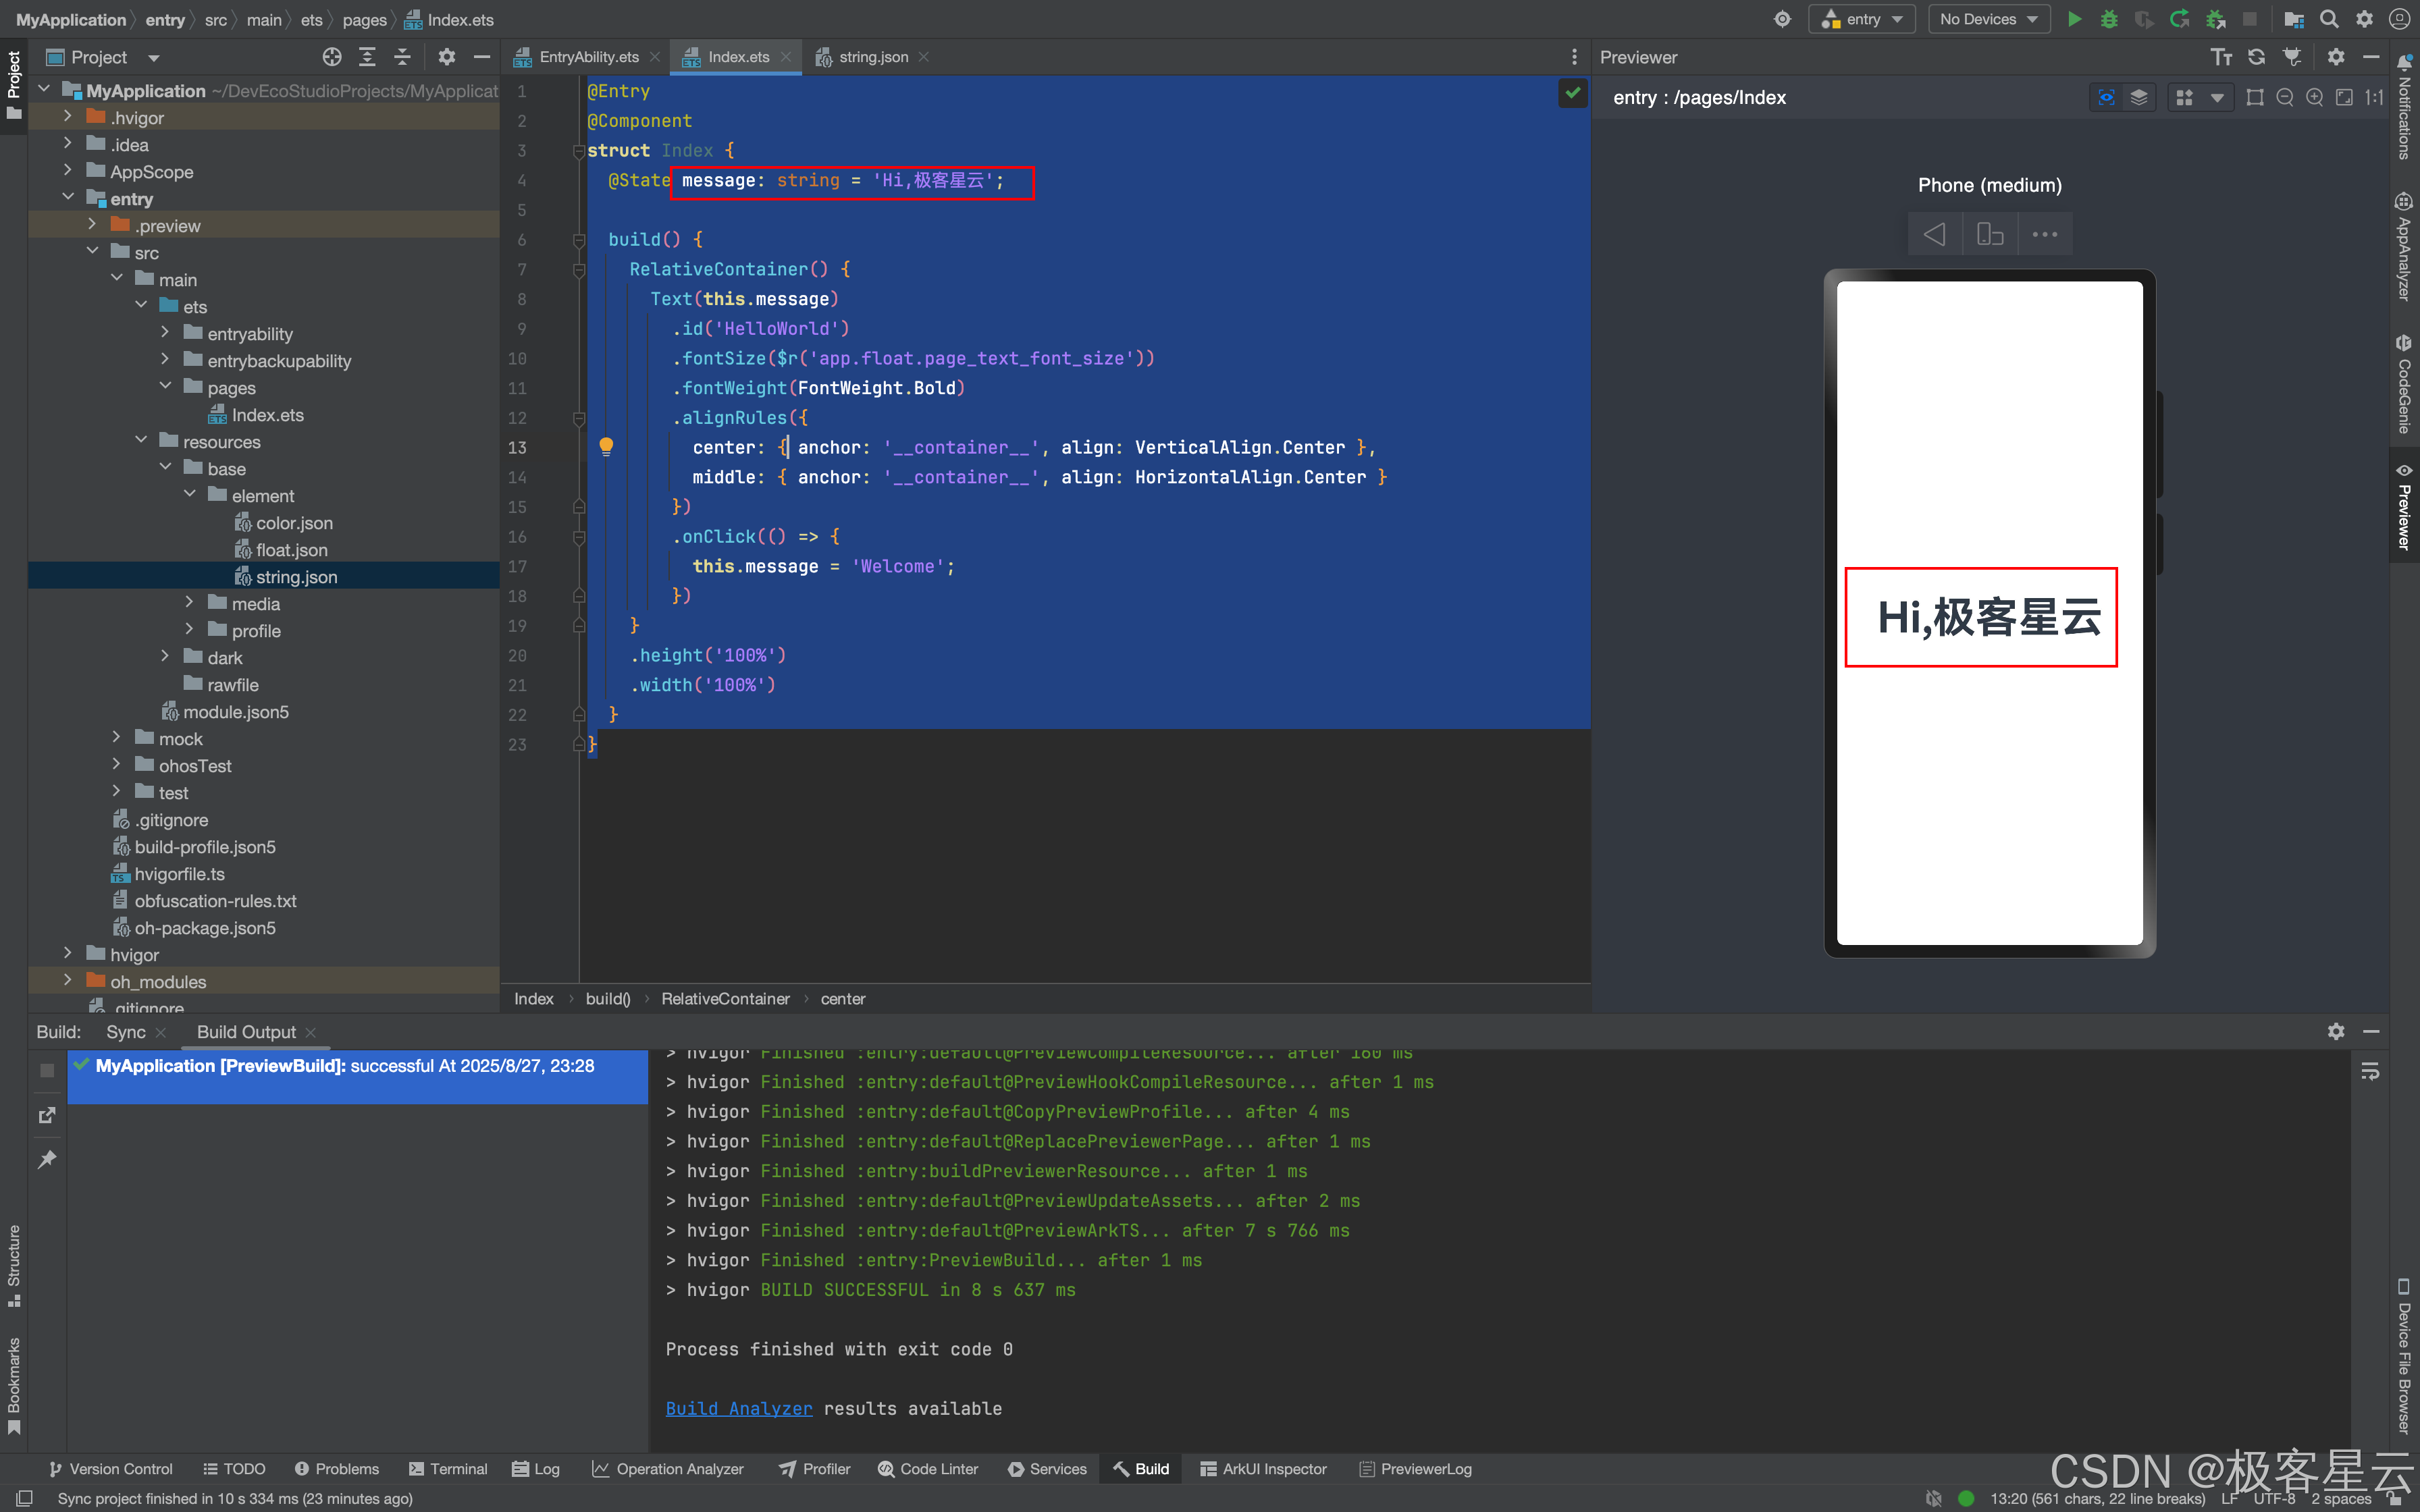Click the back arrow on phone preview
The image size is (2420, 1512).
click(x=1934, y=234)
